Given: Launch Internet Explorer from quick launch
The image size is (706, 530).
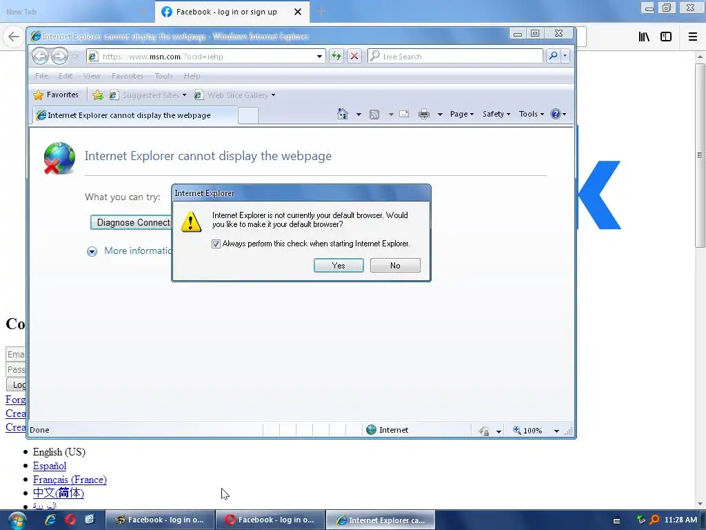Looking at the screenshot, I should coord(50,520).
